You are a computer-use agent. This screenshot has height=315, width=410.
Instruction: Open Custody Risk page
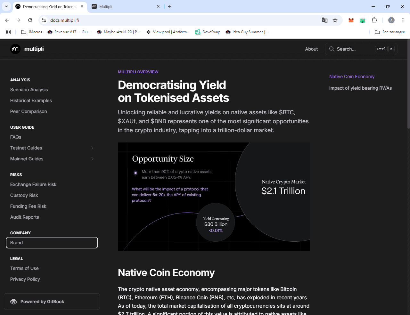click(x=24, y=195)
